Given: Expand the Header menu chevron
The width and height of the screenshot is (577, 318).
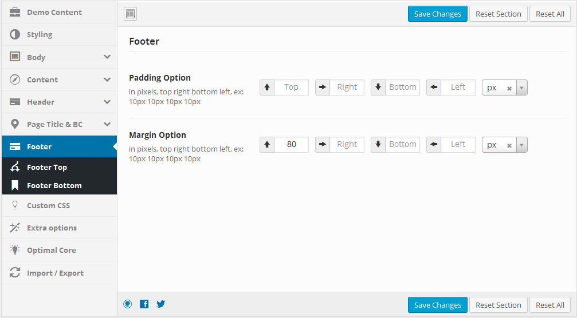Looking at the screenshot, I should point(107,102).
